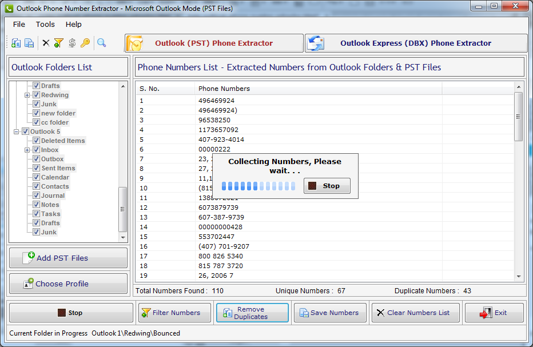Click the X icon on Clear Numbers List
This screenshot has height=347, width=533.
point(381,313)
